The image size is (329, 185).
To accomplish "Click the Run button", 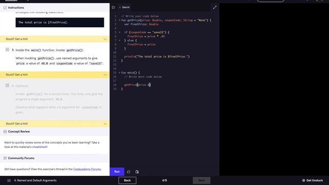I will point(117,172).
